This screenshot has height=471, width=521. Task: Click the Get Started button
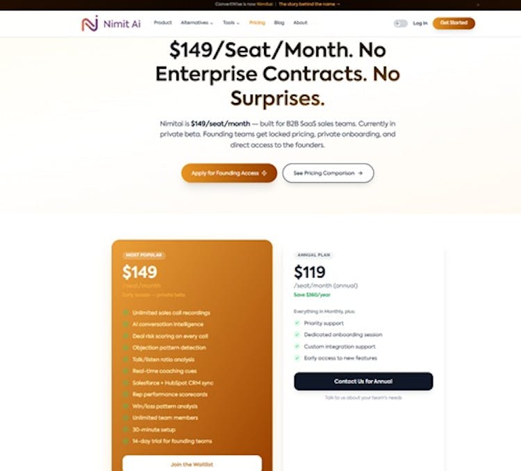coord(454,23)
